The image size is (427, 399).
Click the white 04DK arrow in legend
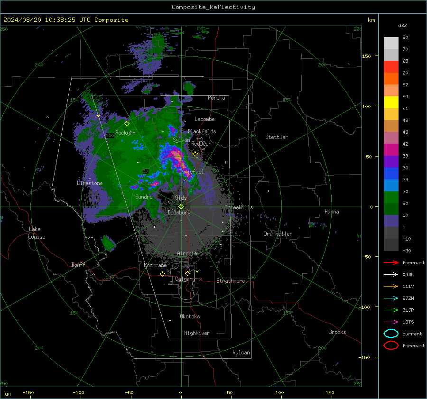coord(391,275)
